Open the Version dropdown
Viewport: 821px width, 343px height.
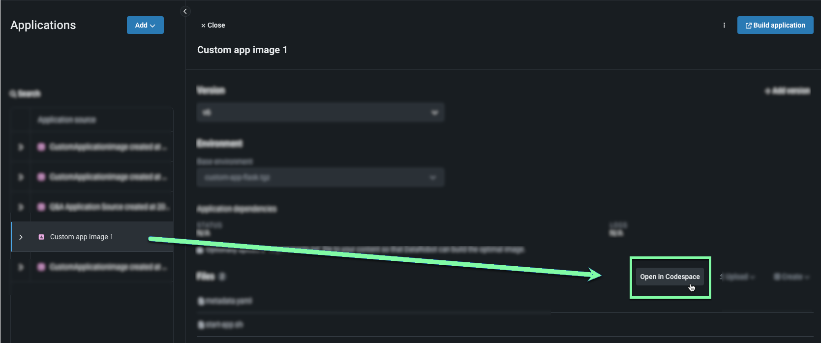click(x=320, y=112)
